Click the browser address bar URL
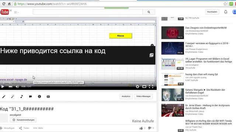The image size is (236, 132). coord(52,4)
